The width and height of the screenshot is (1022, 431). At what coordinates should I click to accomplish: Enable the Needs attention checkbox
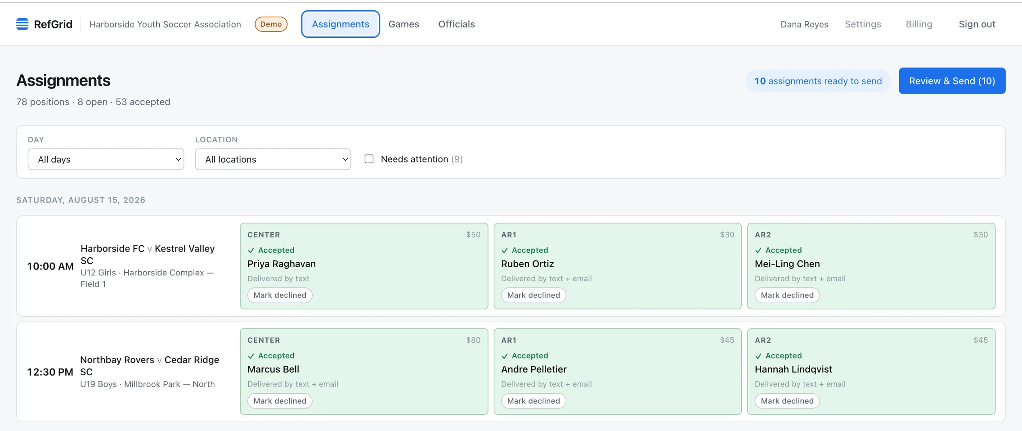[369, 159]
